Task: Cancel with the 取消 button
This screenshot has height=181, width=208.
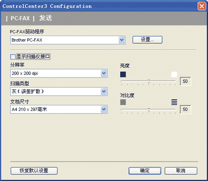Action: pyautogui.click(x=181, y=171)
